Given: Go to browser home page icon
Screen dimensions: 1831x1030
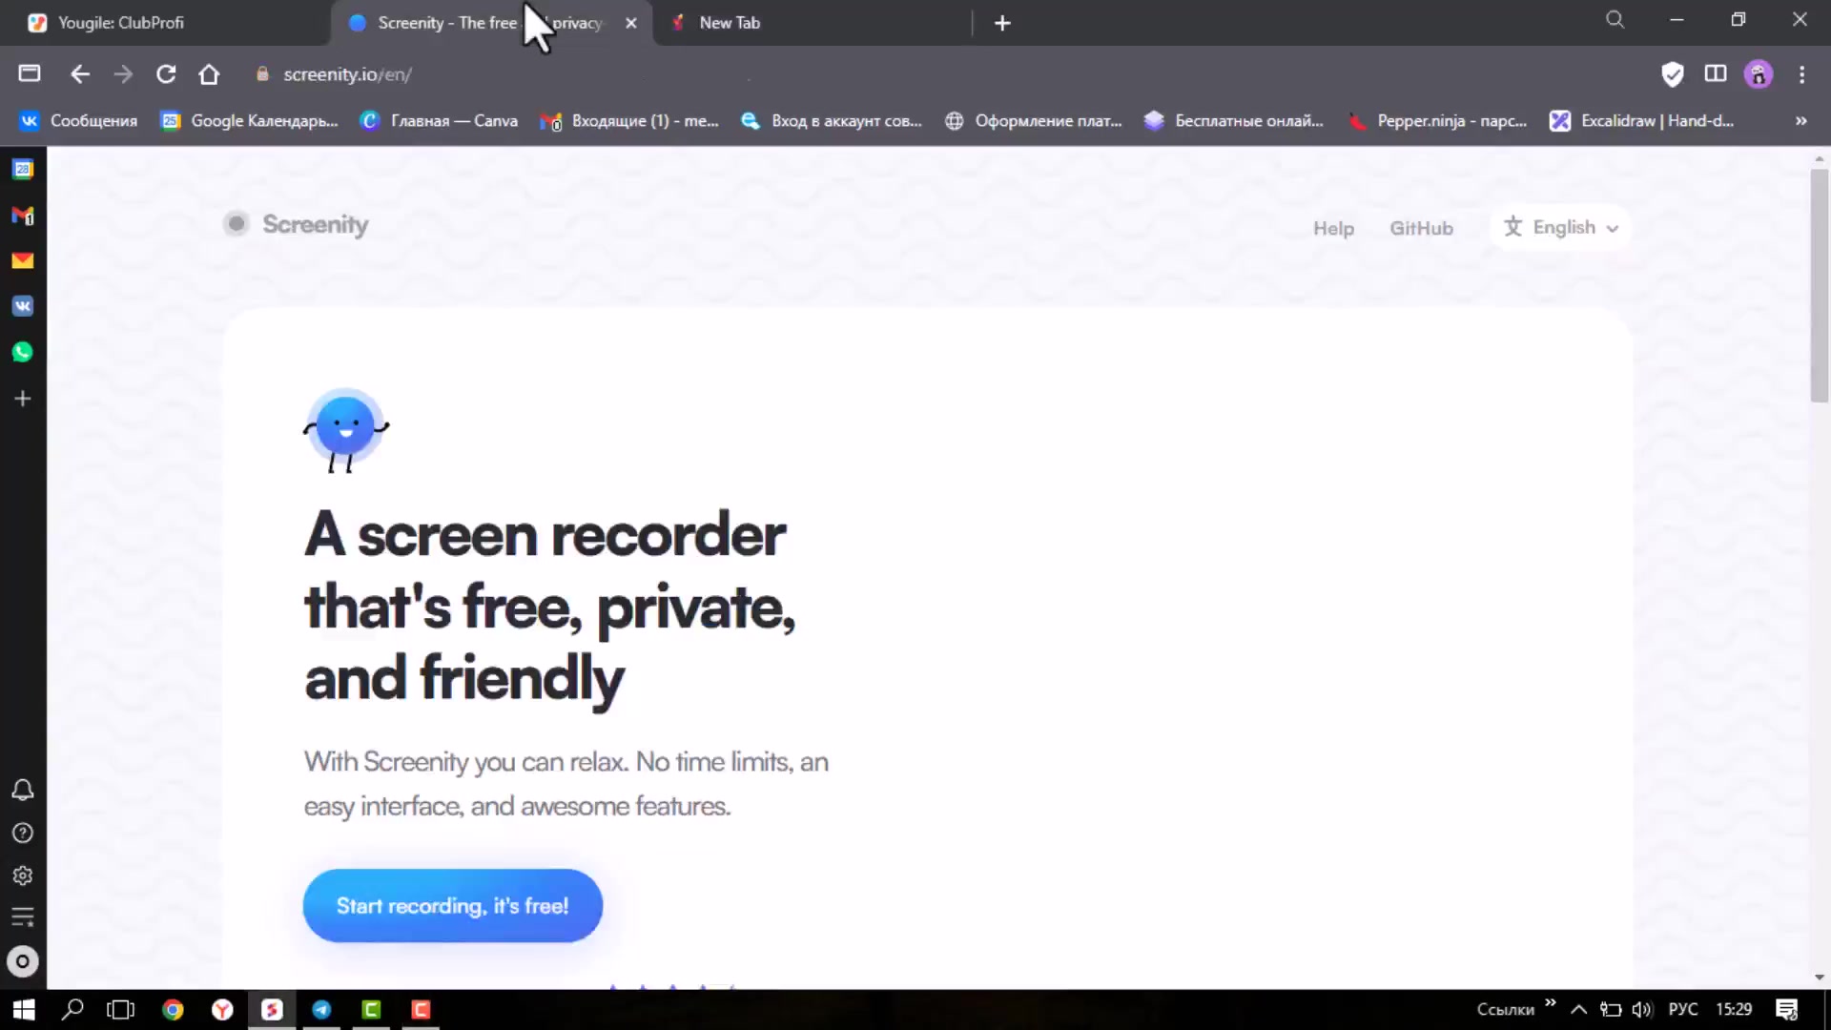Looking at the screenshot, I should click(x=209, y=74).
